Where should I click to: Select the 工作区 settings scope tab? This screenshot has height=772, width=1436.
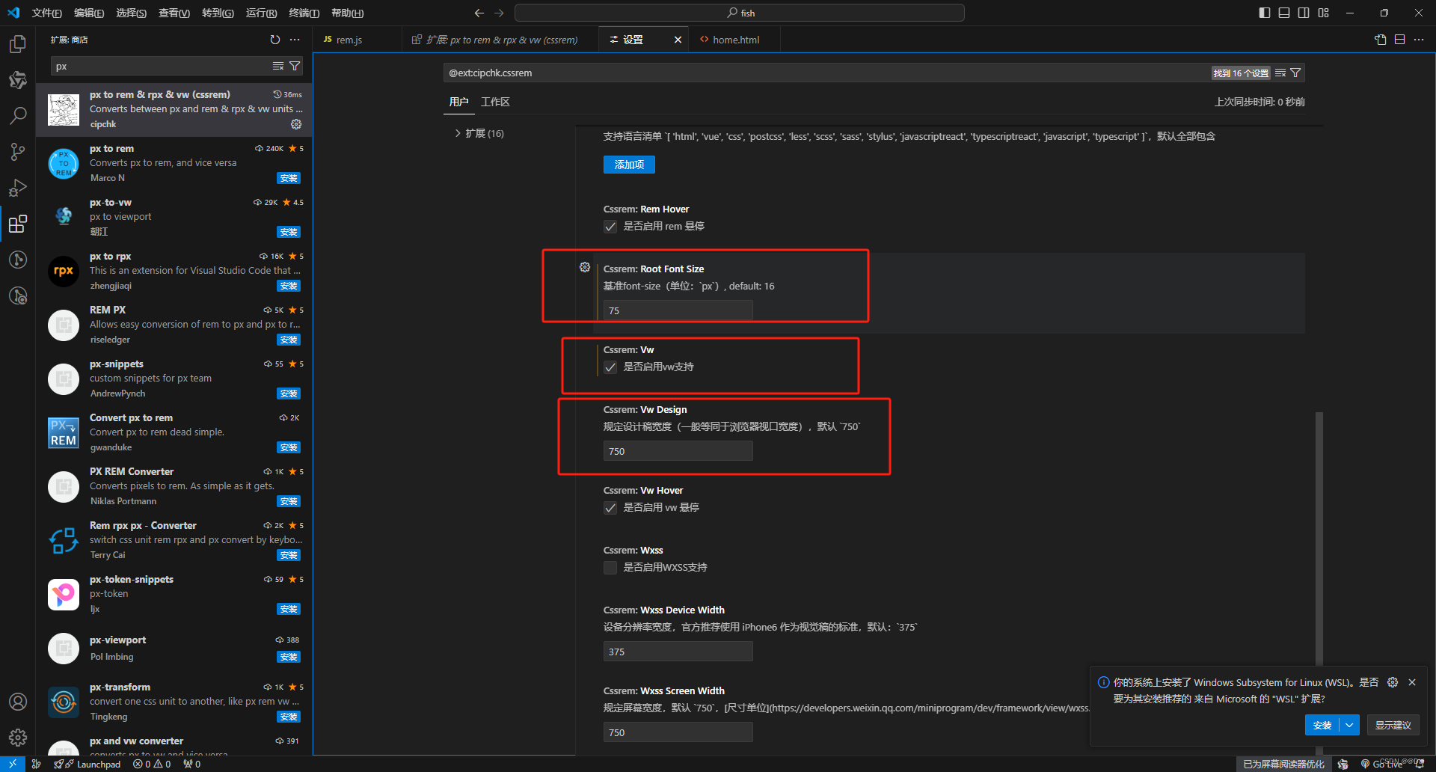coord(495,102)
